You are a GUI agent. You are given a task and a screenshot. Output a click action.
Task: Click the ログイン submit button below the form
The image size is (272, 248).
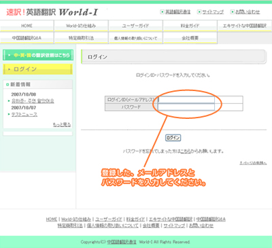click(x=173, y=138)
